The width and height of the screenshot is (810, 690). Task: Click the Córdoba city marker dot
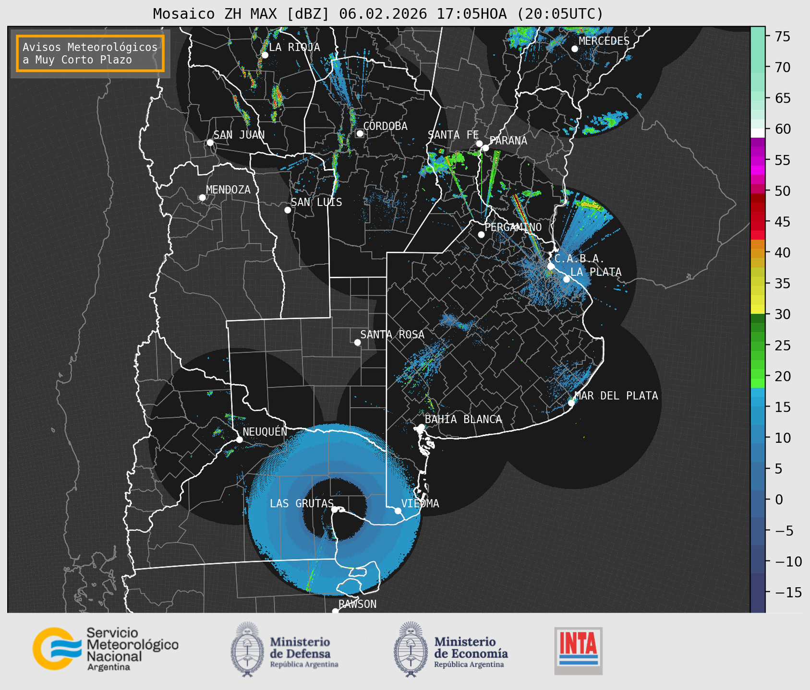[x=360, y=133]
